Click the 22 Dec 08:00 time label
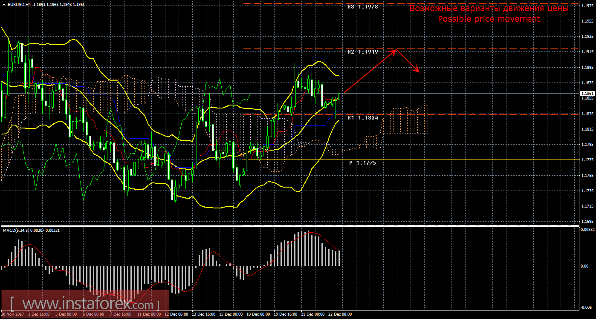The height and width of the screenshot is (319, 596). pos(340,315)
